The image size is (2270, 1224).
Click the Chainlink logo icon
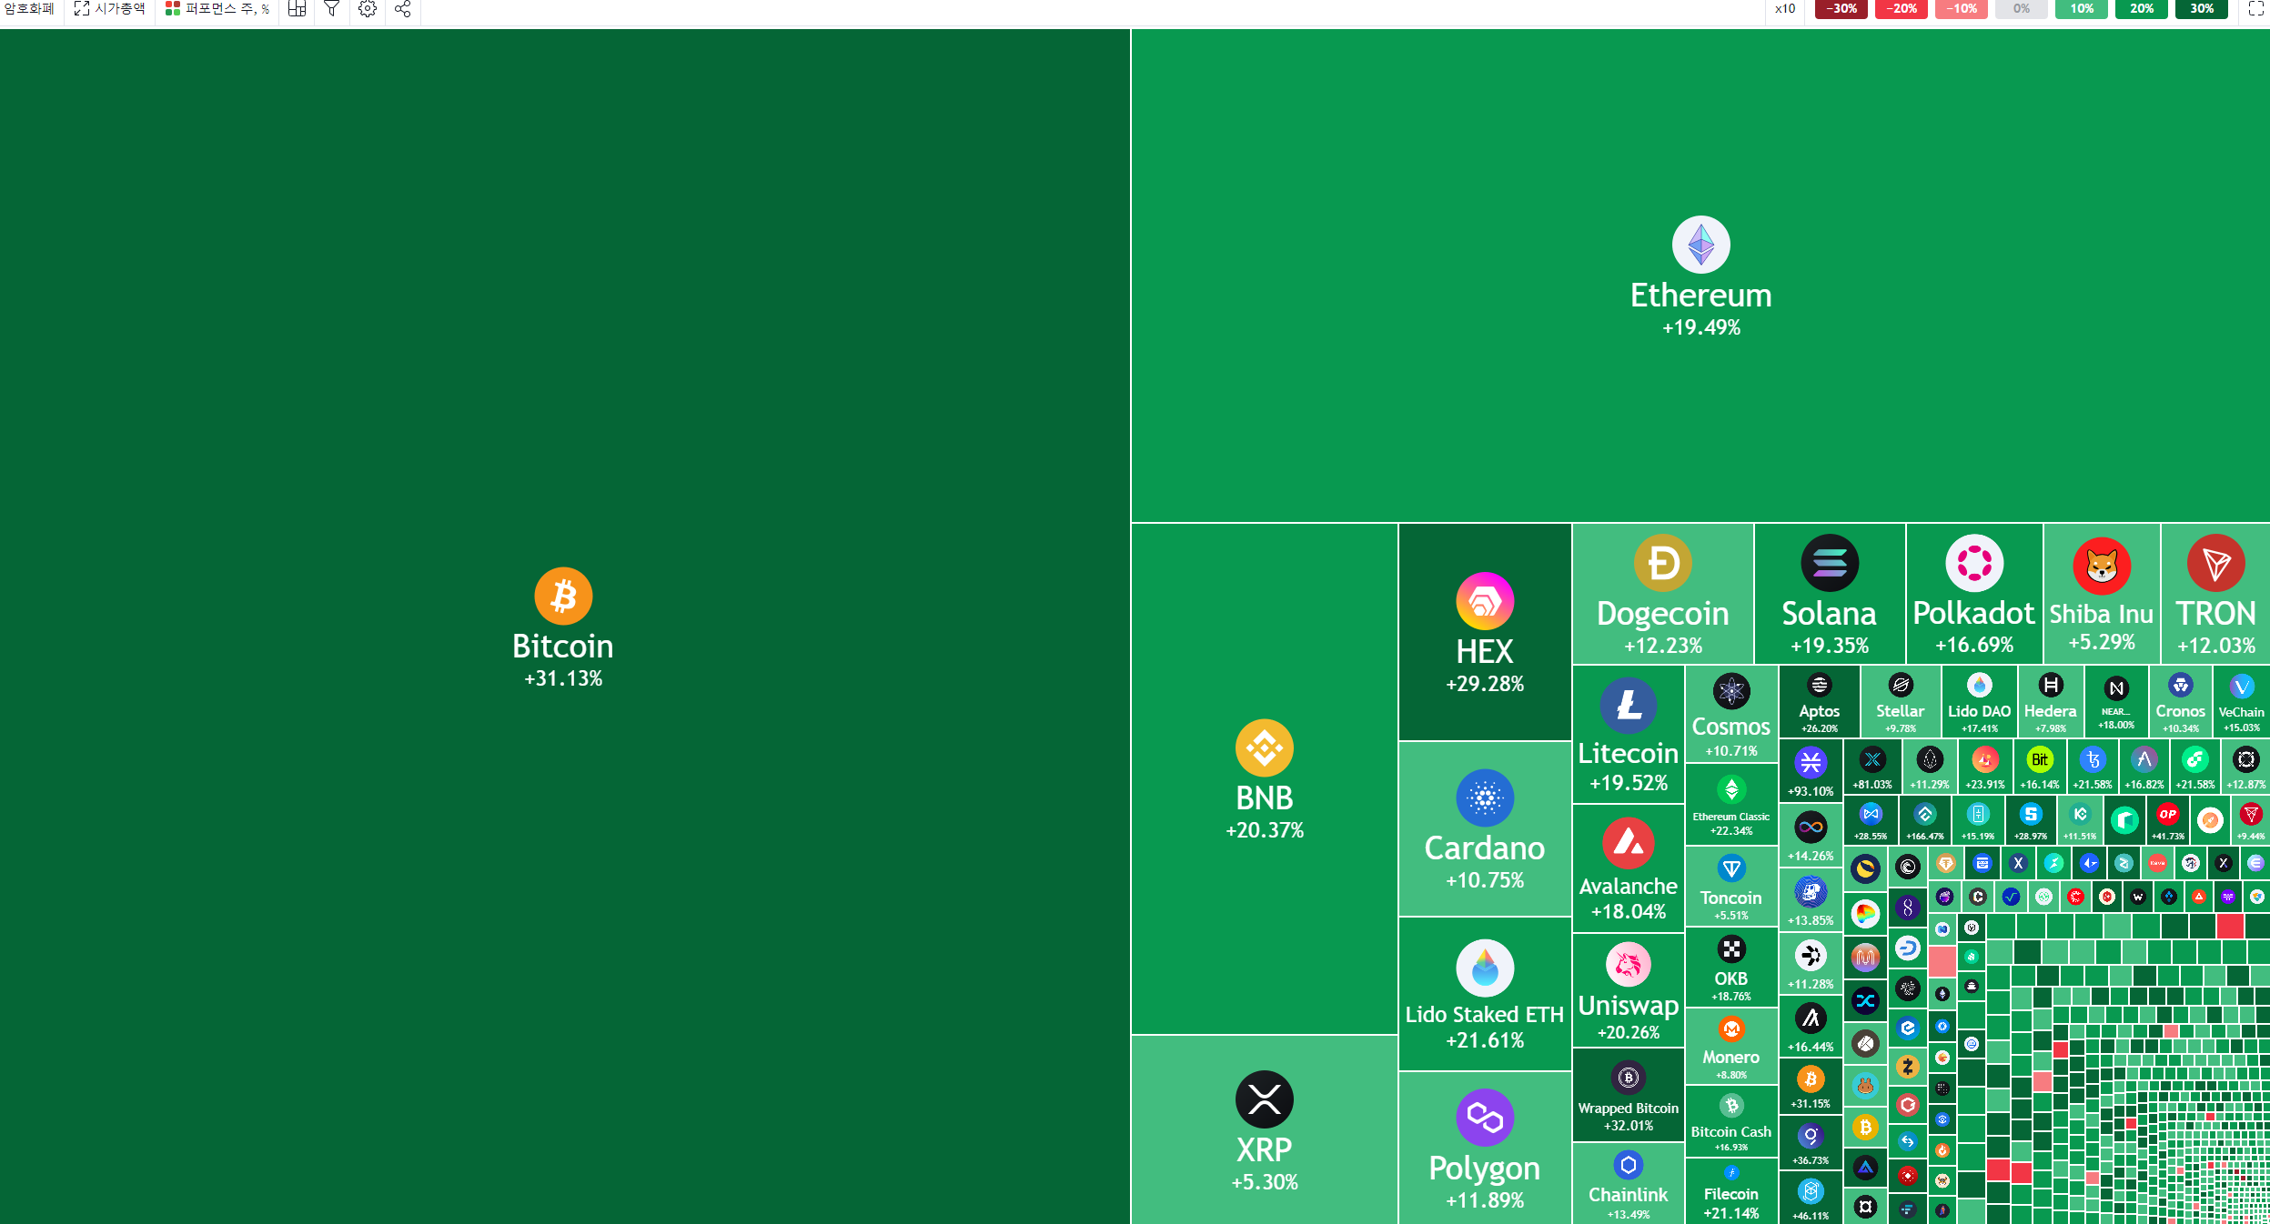point(1629,1165)
